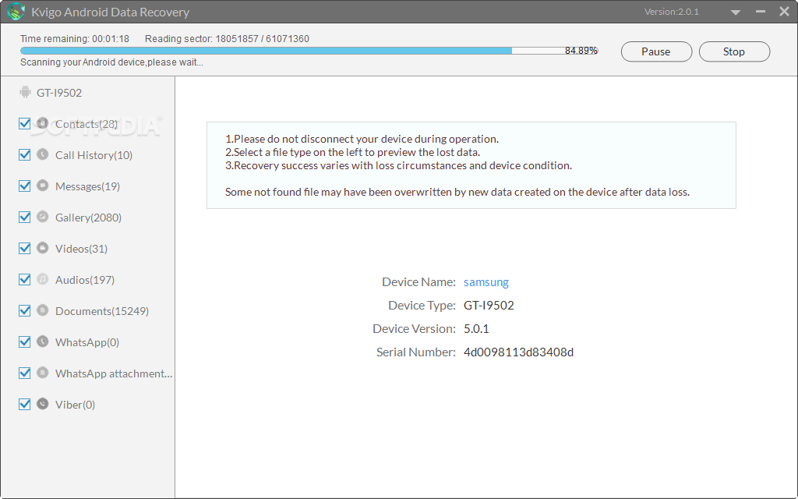Click the Gallery picture icon
The width and height of the screenshot is (798, 499).
pyautogui.click(x=43, y=217)
